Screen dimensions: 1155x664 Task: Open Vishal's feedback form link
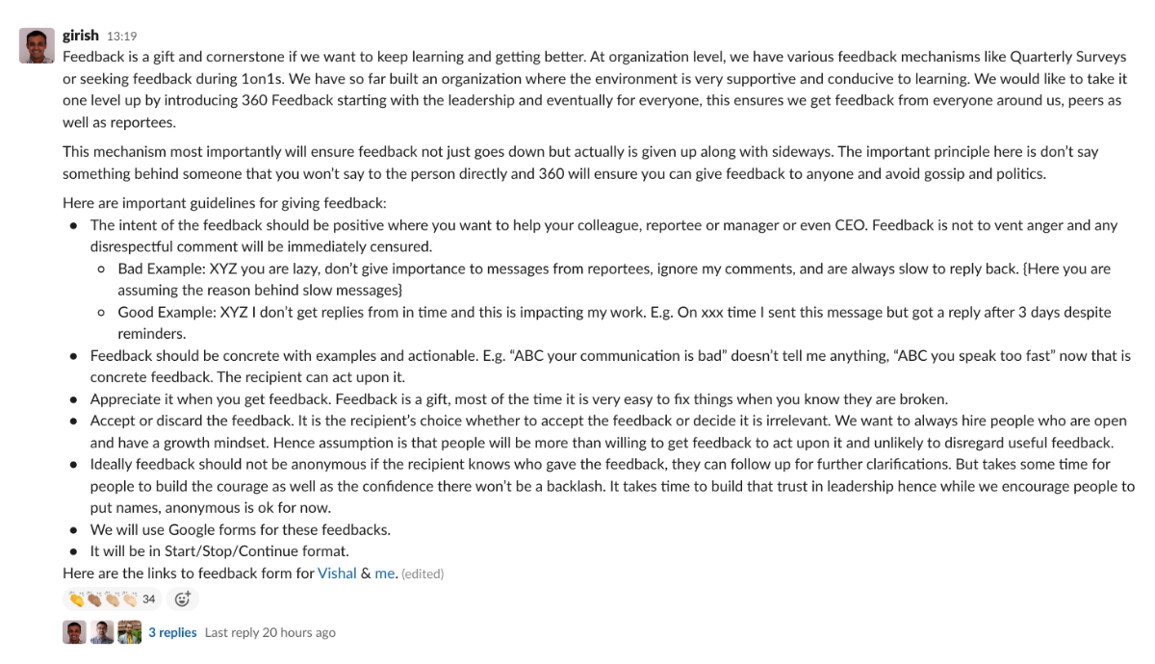pos(337,573)
